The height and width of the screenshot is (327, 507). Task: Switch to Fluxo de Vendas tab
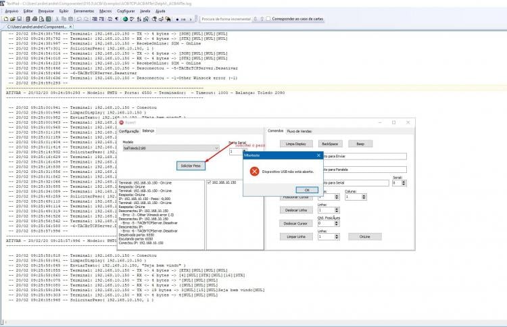(299, 131)
